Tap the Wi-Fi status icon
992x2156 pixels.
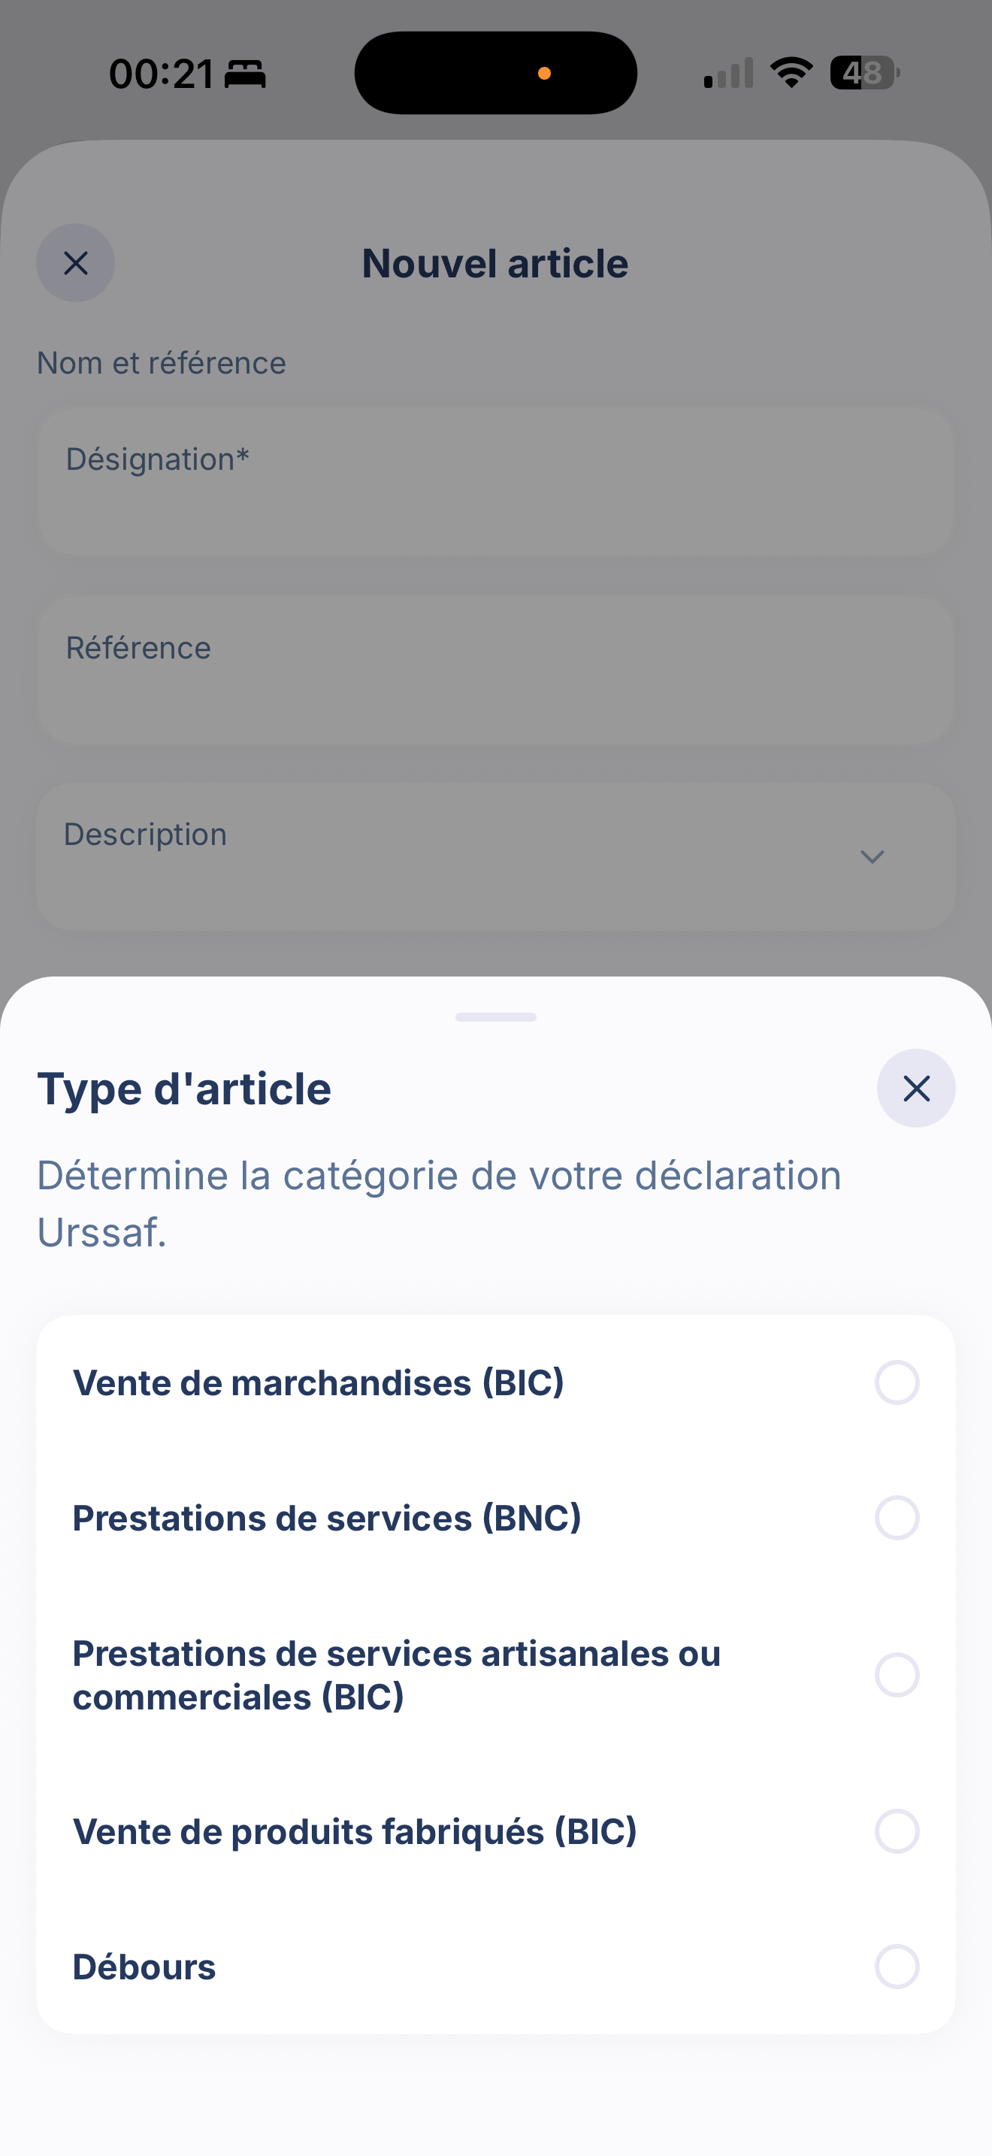pyautogui.click(x=791, y=73)
